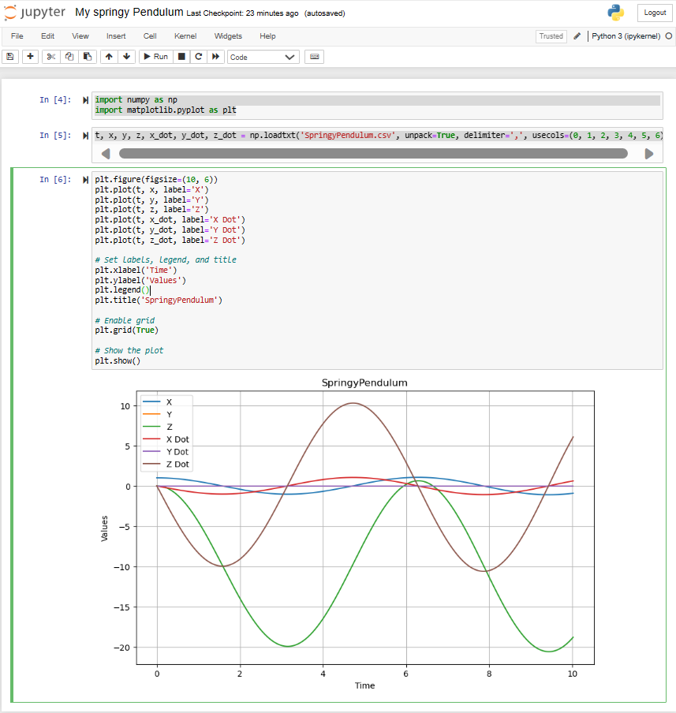This screenshot has width=676, height=713.
Task: Open the Kernel menu
Action: click(x=185, y=36)
